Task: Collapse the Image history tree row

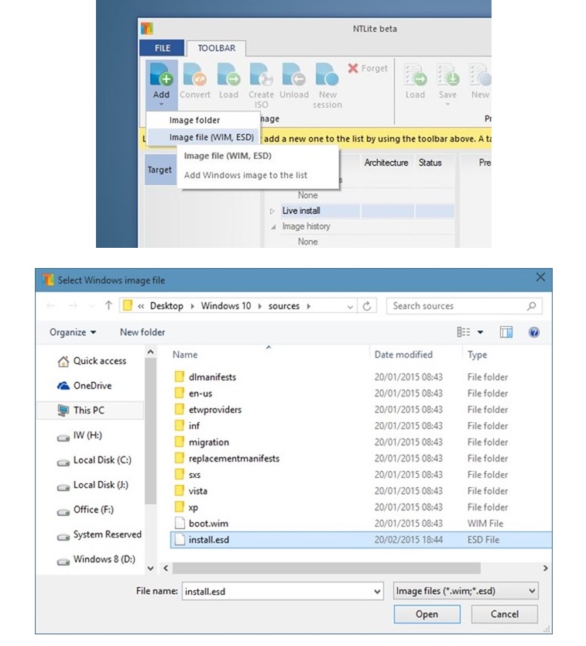Action: pos(273,227)
